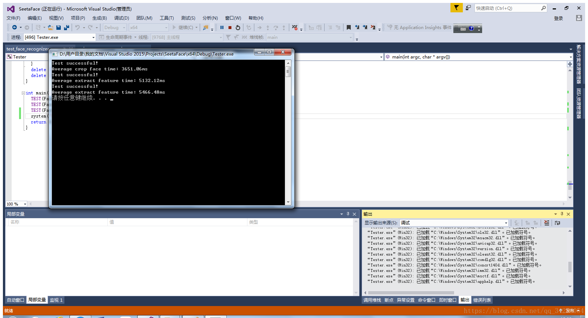Open the process dropdown showing Tester.exe
The height and width of the screenshot is (318, 588).
click(60, 37)
